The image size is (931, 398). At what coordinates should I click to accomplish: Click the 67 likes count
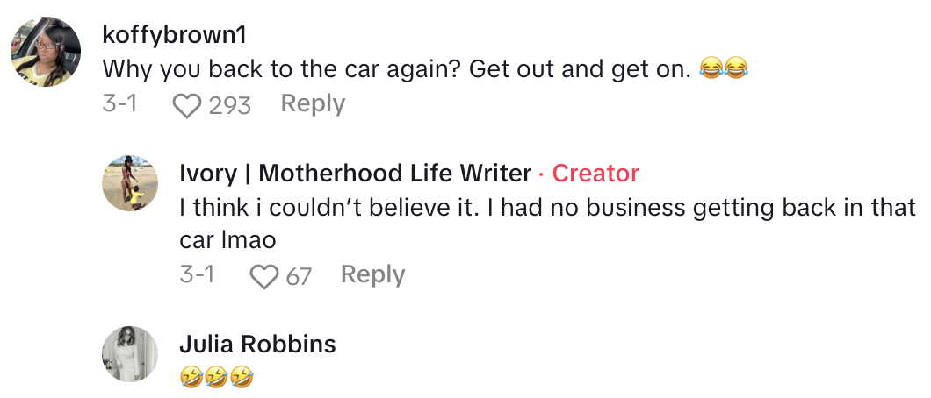(x=299, y=277)
